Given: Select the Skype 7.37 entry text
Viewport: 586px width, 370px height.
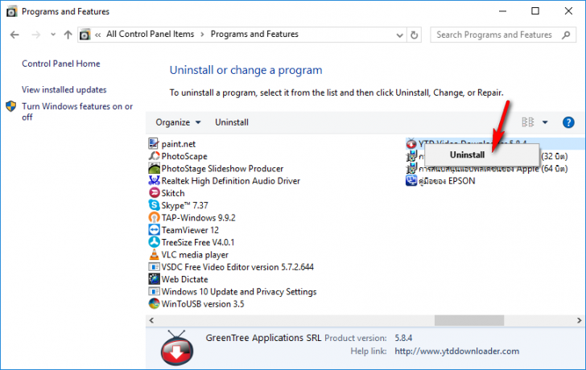Looking at the screenshot, I should (184, 205).
